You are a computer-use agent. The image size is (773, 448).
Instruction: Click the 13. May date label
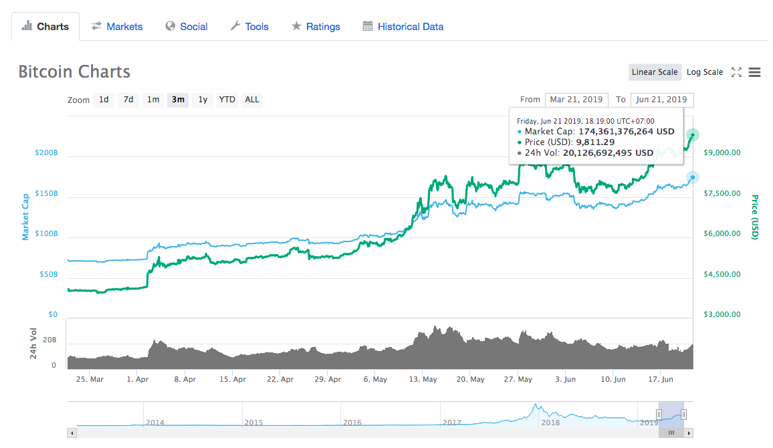(423, 379)
